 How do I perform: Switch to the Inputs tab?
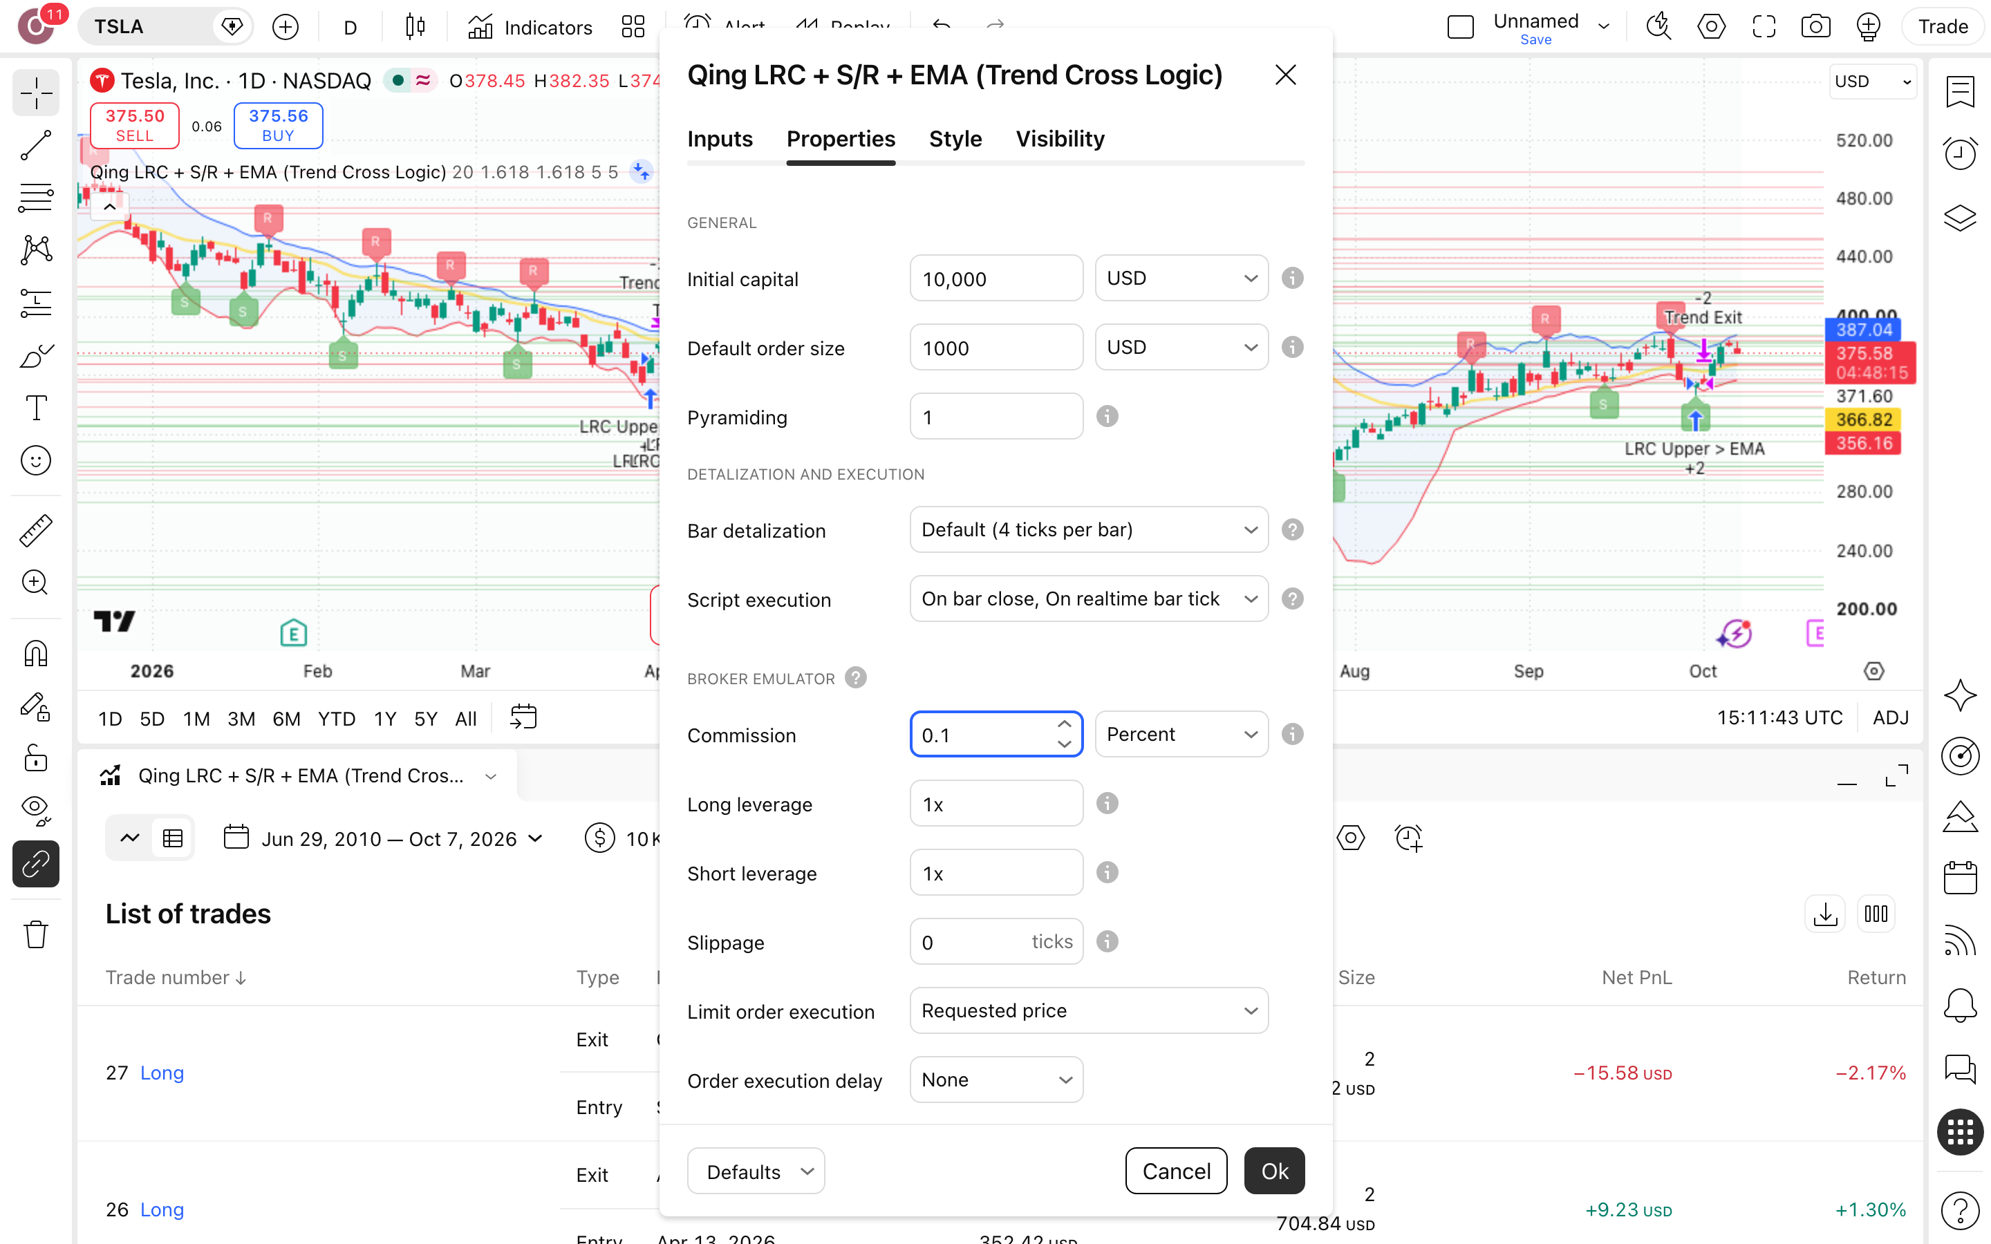720,139
